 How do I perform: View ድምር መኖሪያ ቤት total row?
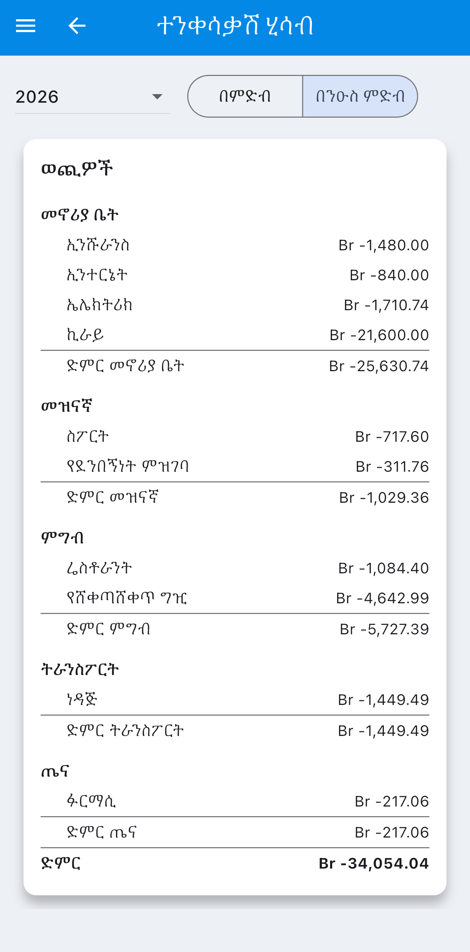tap(235, 366)
